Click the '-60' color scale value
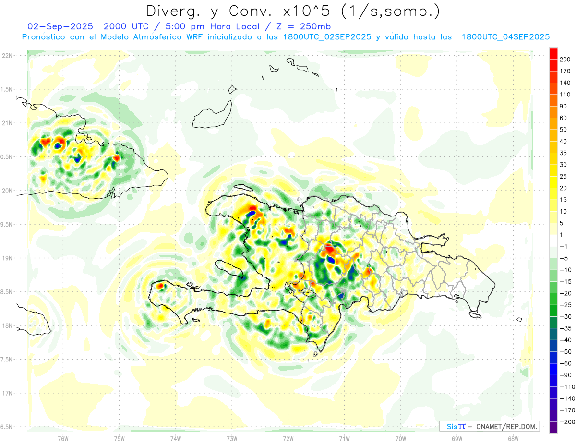Viewport: 576px width, 445px height. [x=565, y=363]
